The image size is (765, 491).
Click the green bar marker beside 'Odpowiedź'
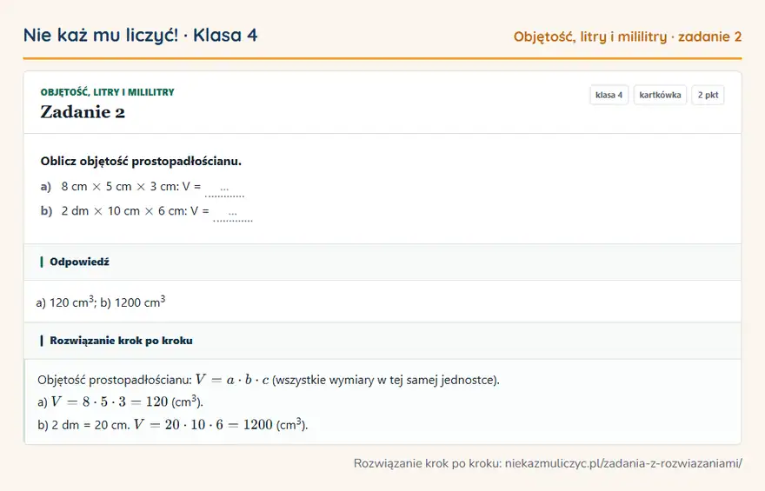[x=42, y=262]
